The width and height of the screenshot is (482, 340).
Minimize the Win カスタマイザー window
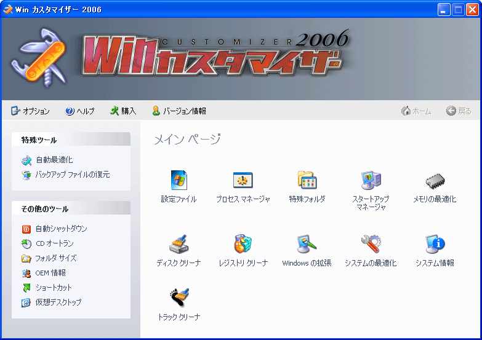pos(444,9)
